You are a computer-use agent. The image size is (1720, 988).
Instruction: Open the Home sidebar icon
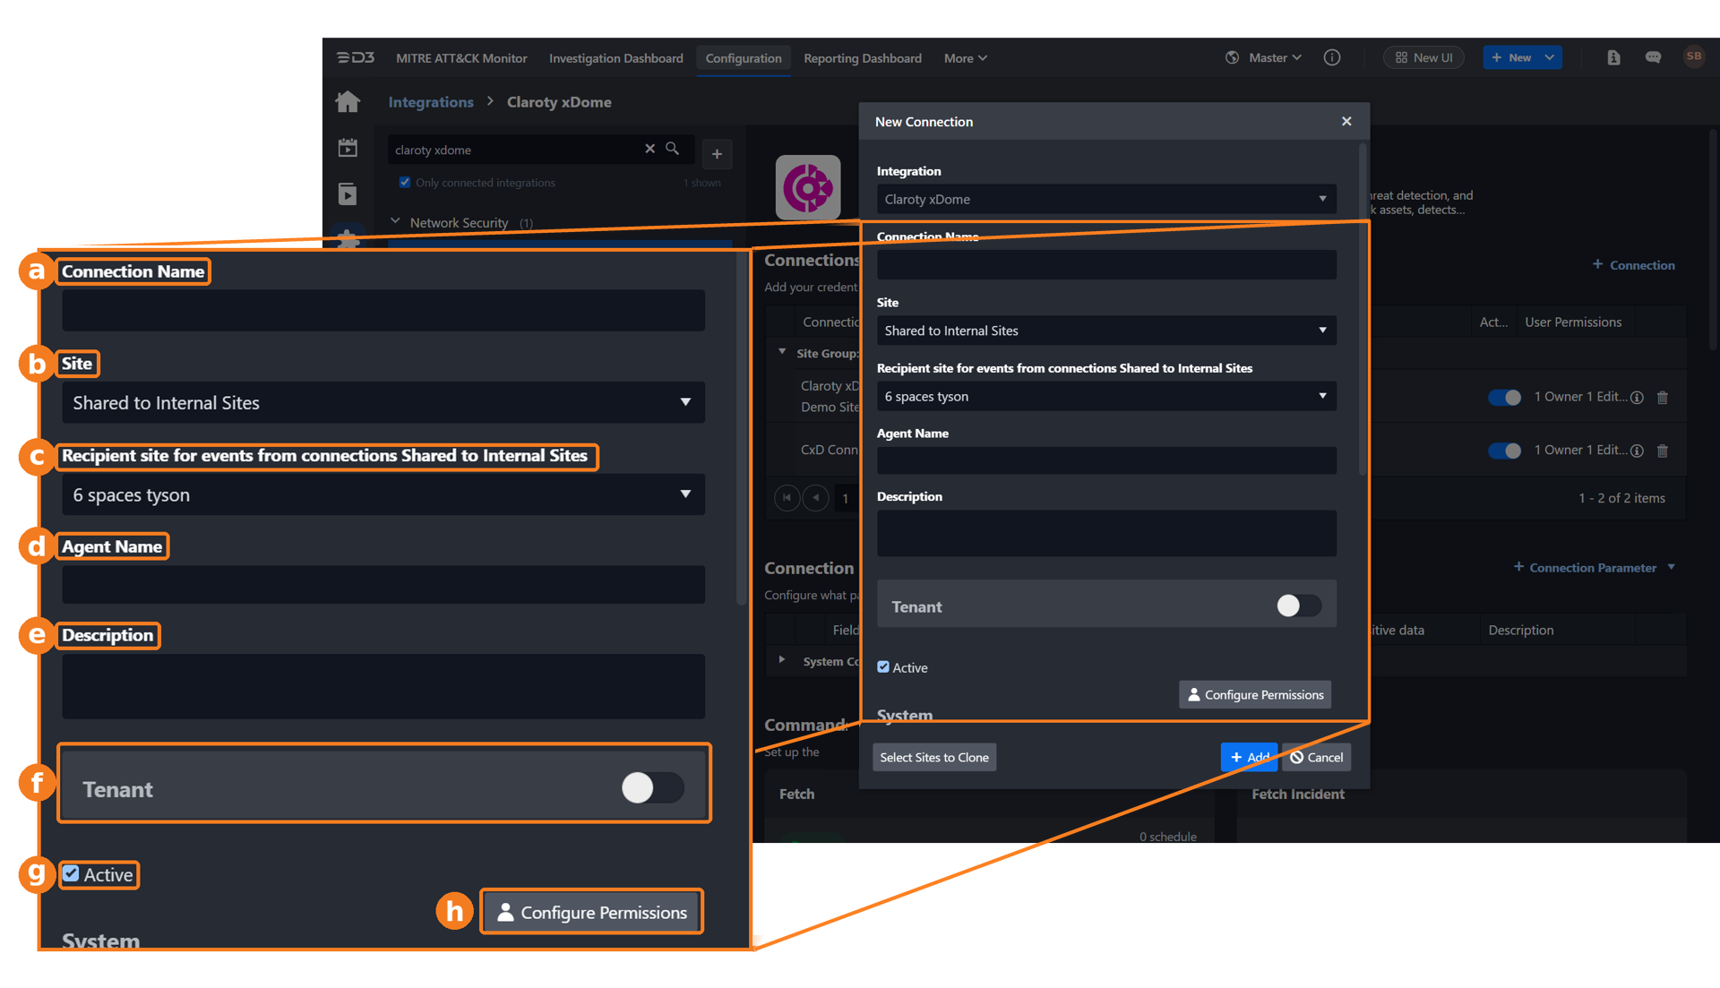point(348,102)
